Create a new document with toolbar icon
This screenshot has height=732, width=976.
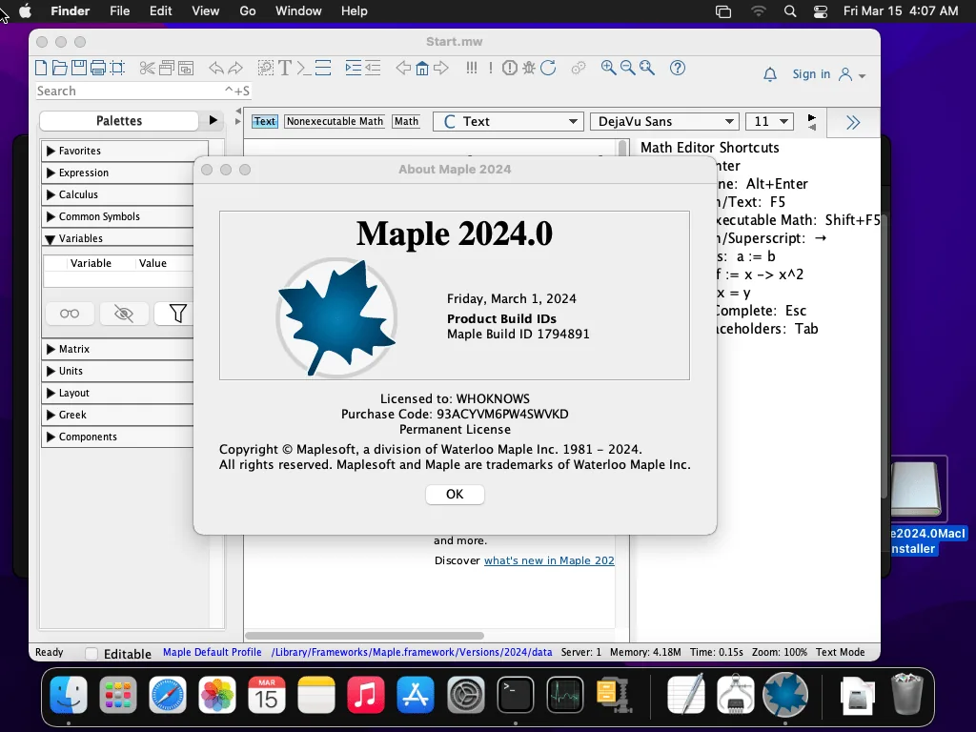pyautogui.click(x=41, y=68)
